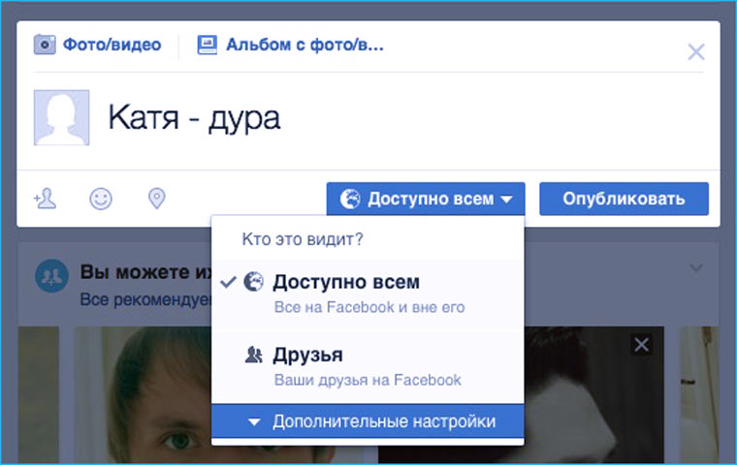This screenshot has width=737, height=465.
Task: Close the post composer with X
Action: (x=696, y=51)
